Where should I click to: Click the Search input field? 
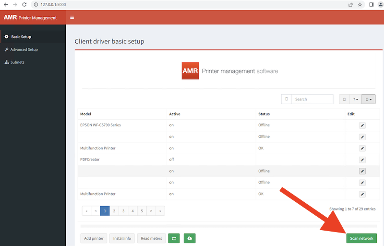(x=312, y=99)
